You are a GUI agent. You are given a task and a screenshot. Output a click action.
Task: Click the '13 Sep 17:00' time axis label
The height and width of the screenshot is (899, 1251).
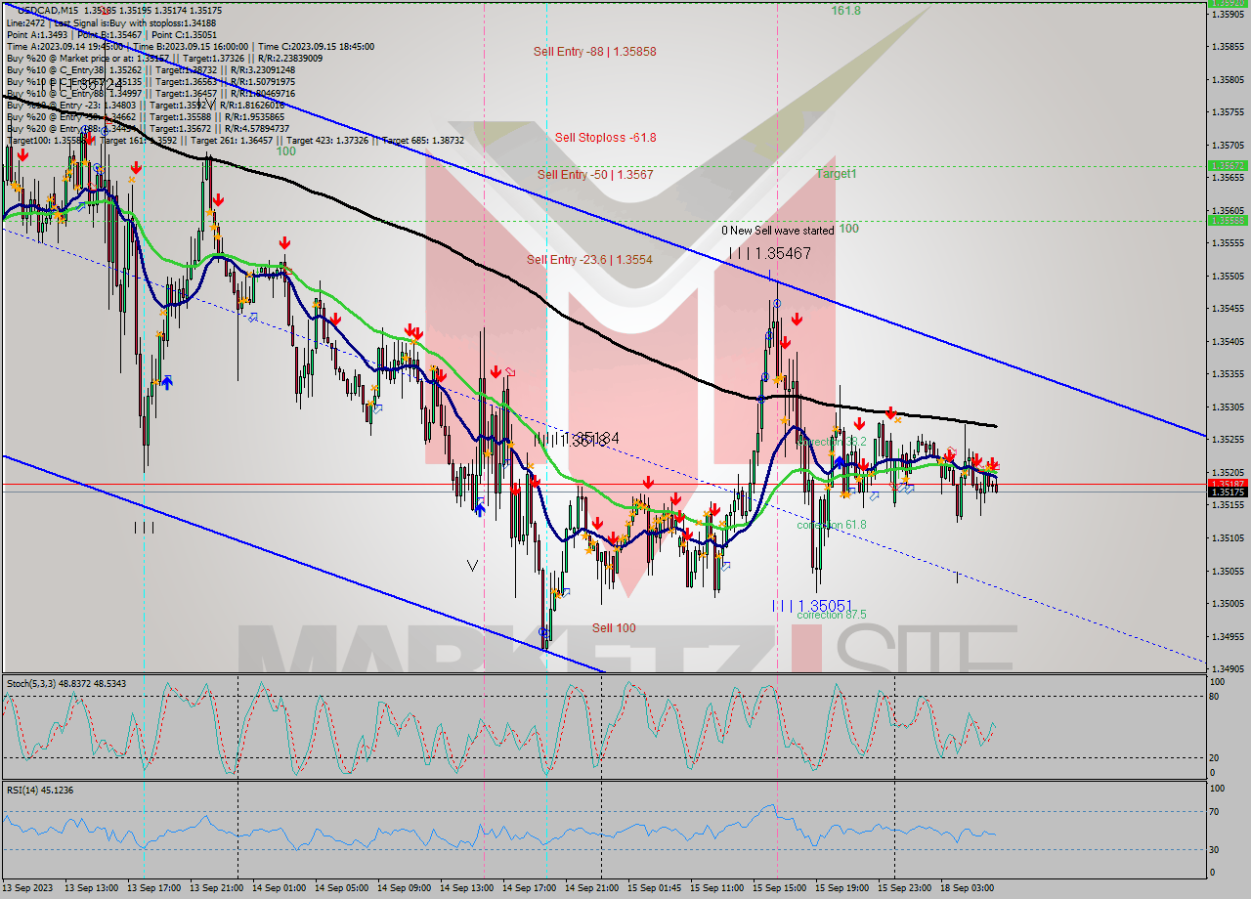(x=154, y=888)
